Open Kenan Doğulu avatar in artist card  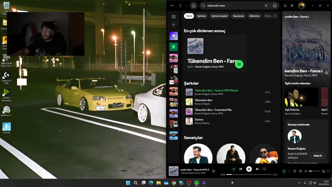(x=295, y=136)
